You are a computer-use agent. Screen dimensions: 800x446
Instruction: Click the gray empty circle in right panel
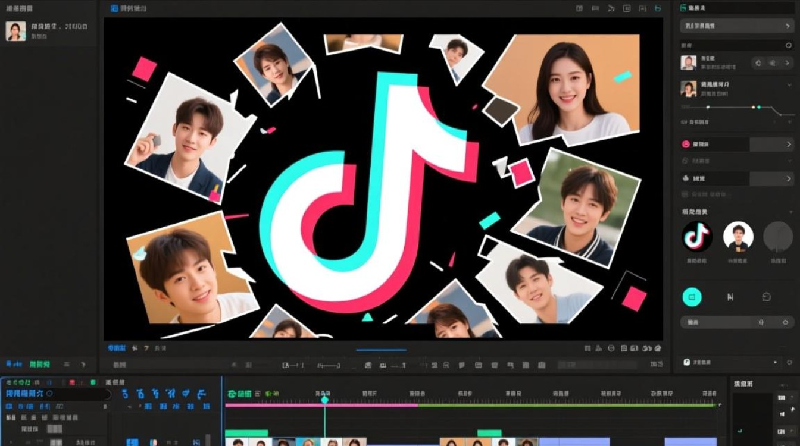point(777,236)
